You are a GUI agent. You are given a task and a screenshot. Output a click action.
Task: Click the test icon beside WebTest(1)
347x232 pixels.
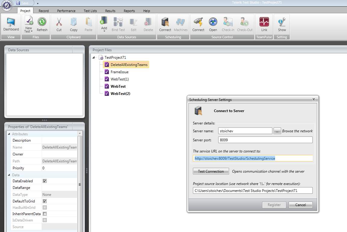[x=107, y=79]
